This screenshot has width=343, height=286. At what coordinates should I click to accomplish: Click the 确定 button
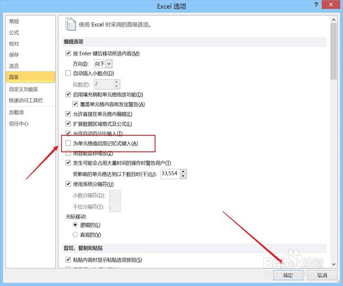[x=288, y=275]
